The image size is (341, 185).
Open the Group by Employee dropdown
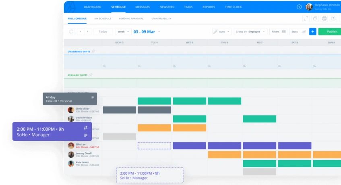(x=251, y=31)
